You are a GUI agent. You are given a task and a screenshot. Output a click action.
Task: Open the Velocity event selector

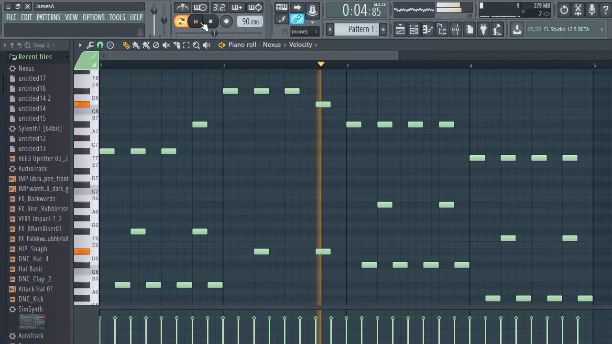click(x=300, y=44)
